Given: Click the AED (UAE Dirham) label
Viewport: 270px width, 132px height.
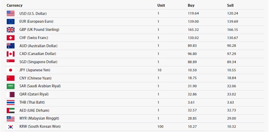Looking at the screenshot, I should pos(34,110).
